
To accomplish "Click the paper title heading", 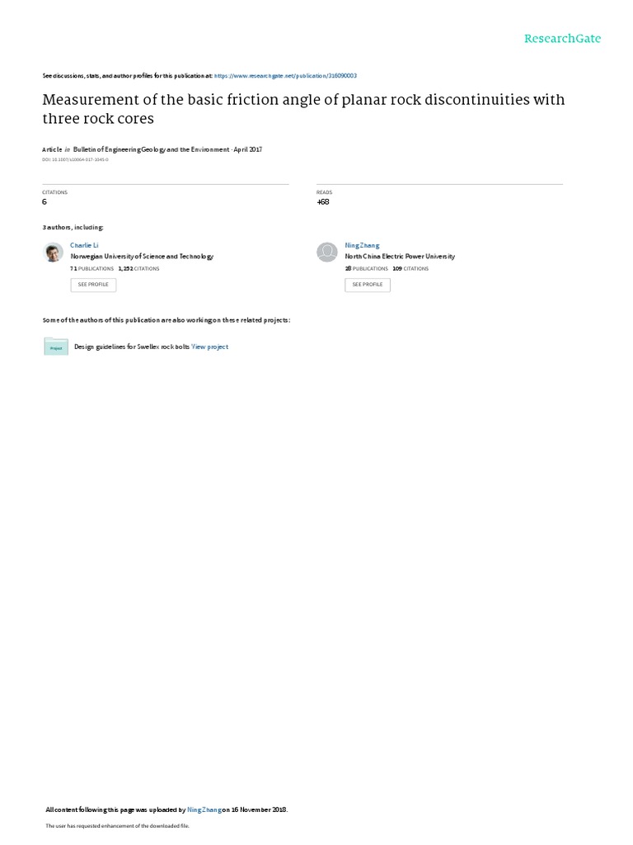I will pos(303,109).
